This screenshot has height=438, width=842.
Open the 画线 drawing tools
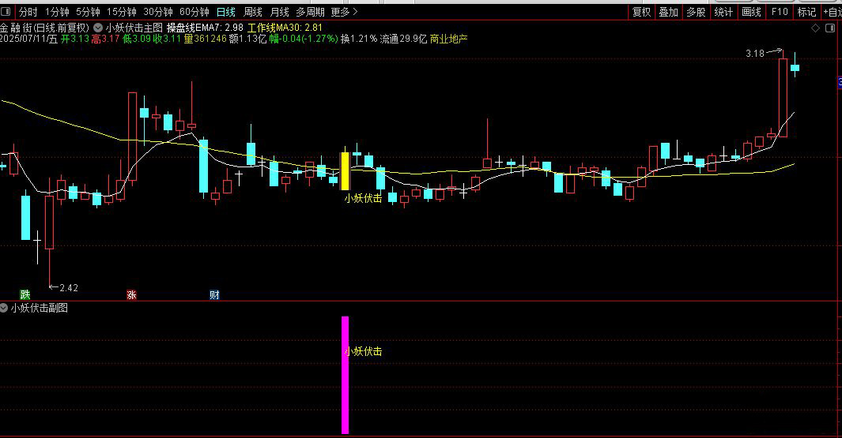click(x=751, y=11)
